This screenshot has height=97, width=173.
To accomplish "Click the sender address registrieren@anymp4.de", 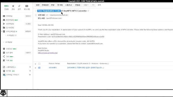I will coord(59,15).
